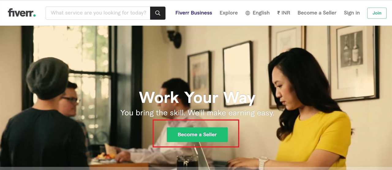Click the fiverr logo
This screenshot has width=392, height=170.
(22, 13)
